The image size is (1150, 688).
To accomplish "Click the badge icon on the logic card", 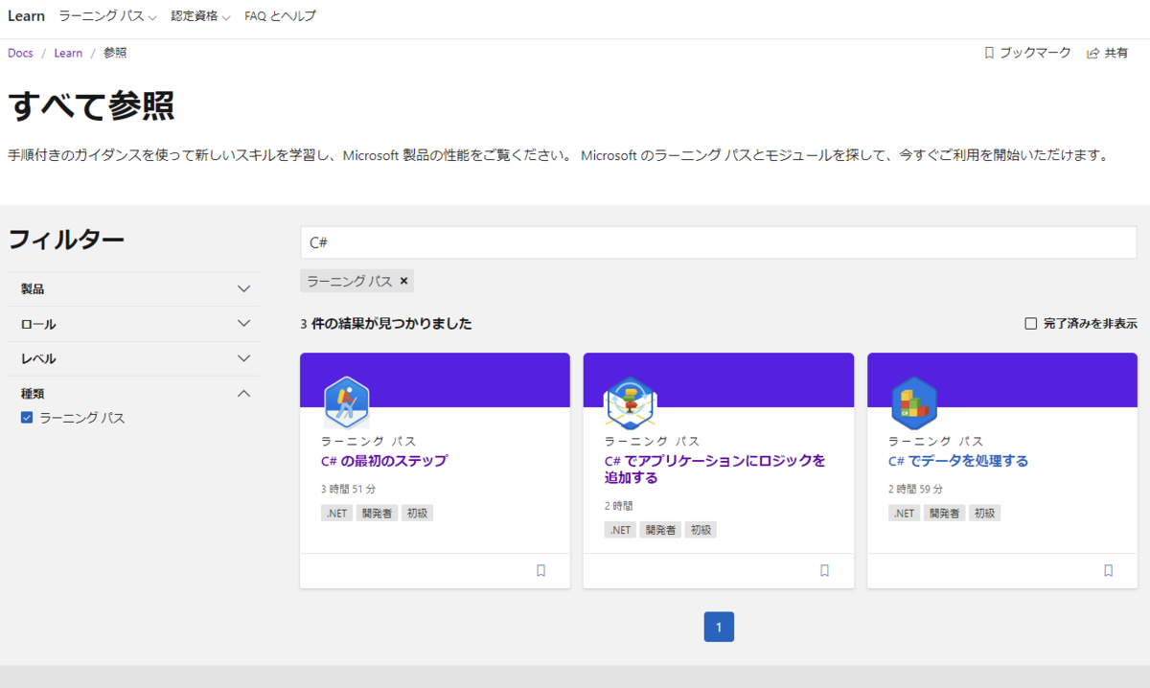I will [630, 401].
